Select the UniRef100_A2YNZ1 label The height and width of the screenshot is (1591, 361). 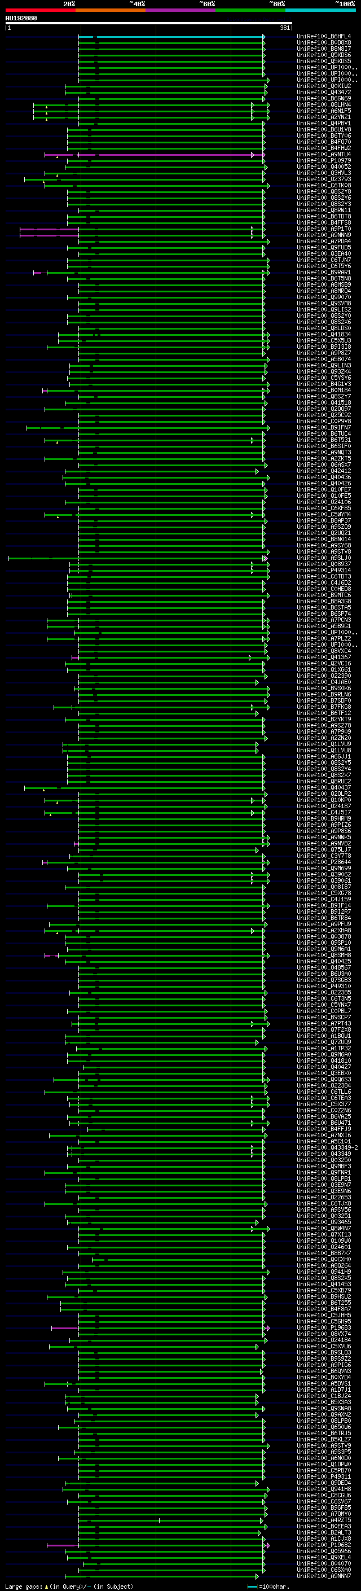tap(323, 117)
